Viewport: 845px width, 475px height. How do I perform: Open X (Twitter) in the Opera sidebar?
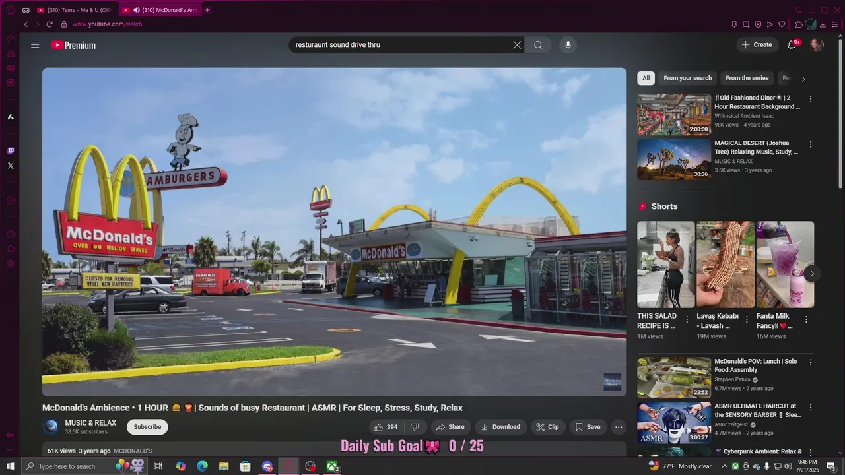pos(11,166)
